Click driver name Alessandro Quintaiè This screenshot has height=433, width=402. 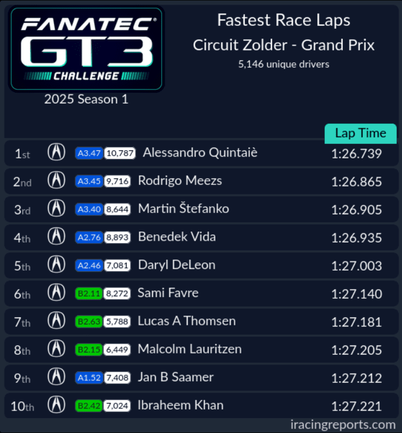(x=200, y=153)
